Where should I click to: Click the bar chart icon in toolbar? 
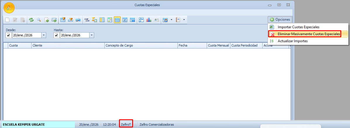(x=149, y=20)
